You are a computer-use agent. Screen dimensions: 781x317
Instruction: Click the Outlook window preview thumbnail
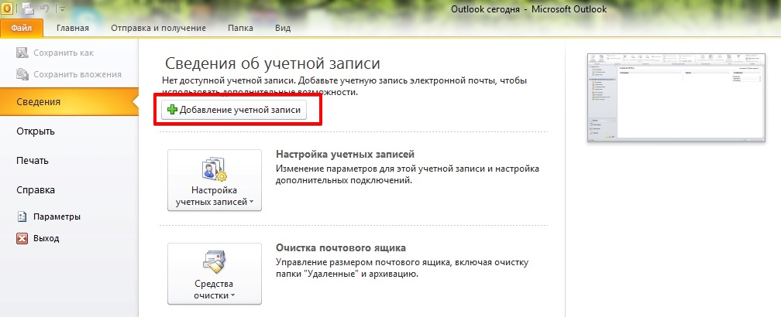(x=676, y=97)
